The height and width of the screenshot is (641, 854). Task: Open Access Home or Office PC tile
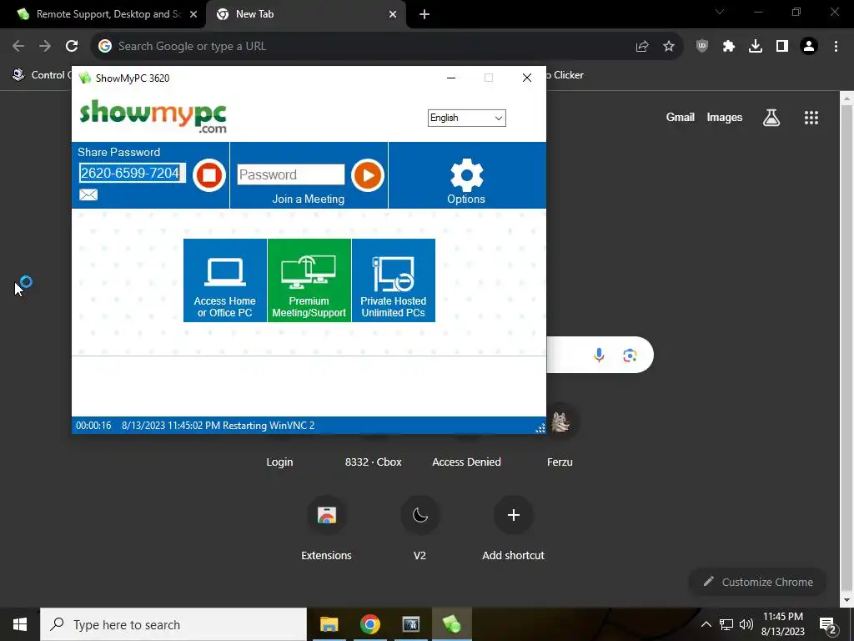[x=225, y=280]
